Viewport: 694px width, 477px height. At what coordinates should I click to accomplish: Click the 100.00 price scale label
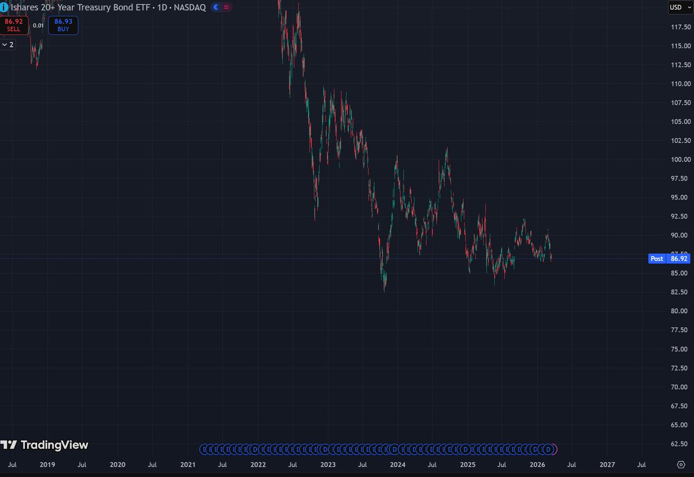680,160
